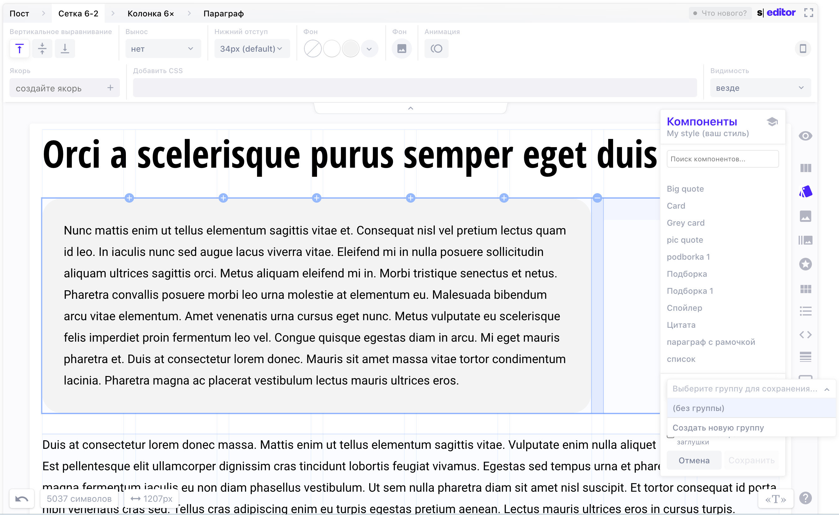Remove column with the minus handle
This screenshot has width=839, height=515.
[x=597, y=198]
